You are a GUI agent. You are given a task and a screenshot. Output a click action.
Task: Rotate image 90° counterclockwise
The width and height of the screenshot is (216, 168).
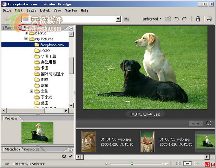[176, 19]
